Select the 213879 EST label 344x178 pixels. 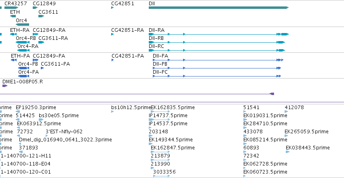pyautogui.click(x=160, y=156)
